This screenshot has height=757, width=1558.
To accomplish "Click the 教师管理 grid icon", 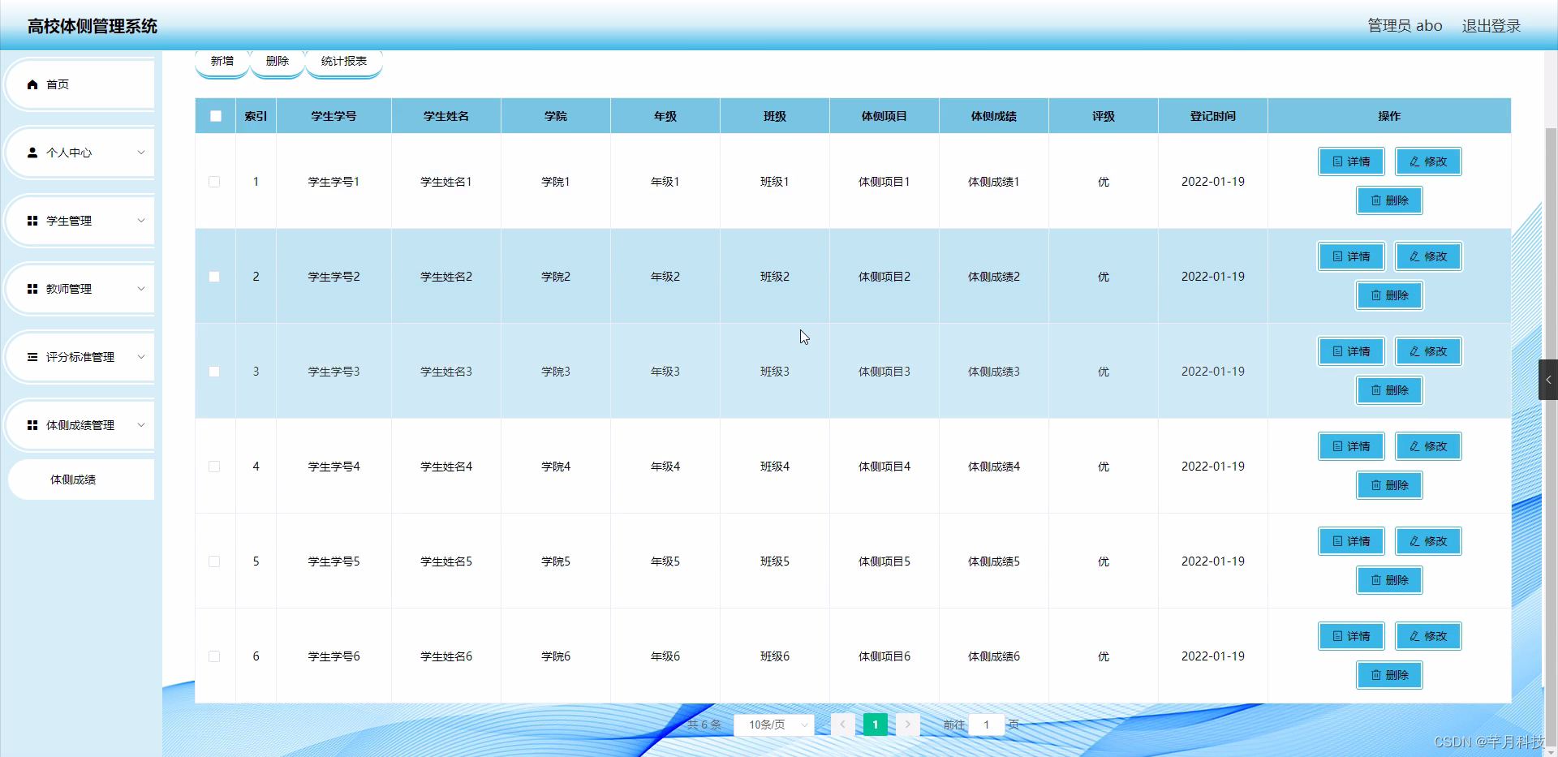I will pyautogui.click(x=32, y=289).
